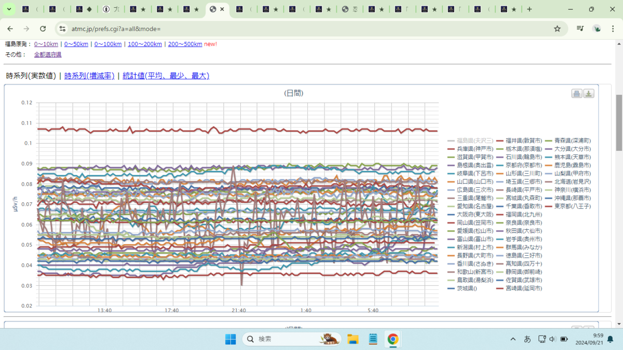Viewport: 623px width, 350px height.
Task: Toggle 北海道(岩見沢) legend entry
Action: pos(567,181)
